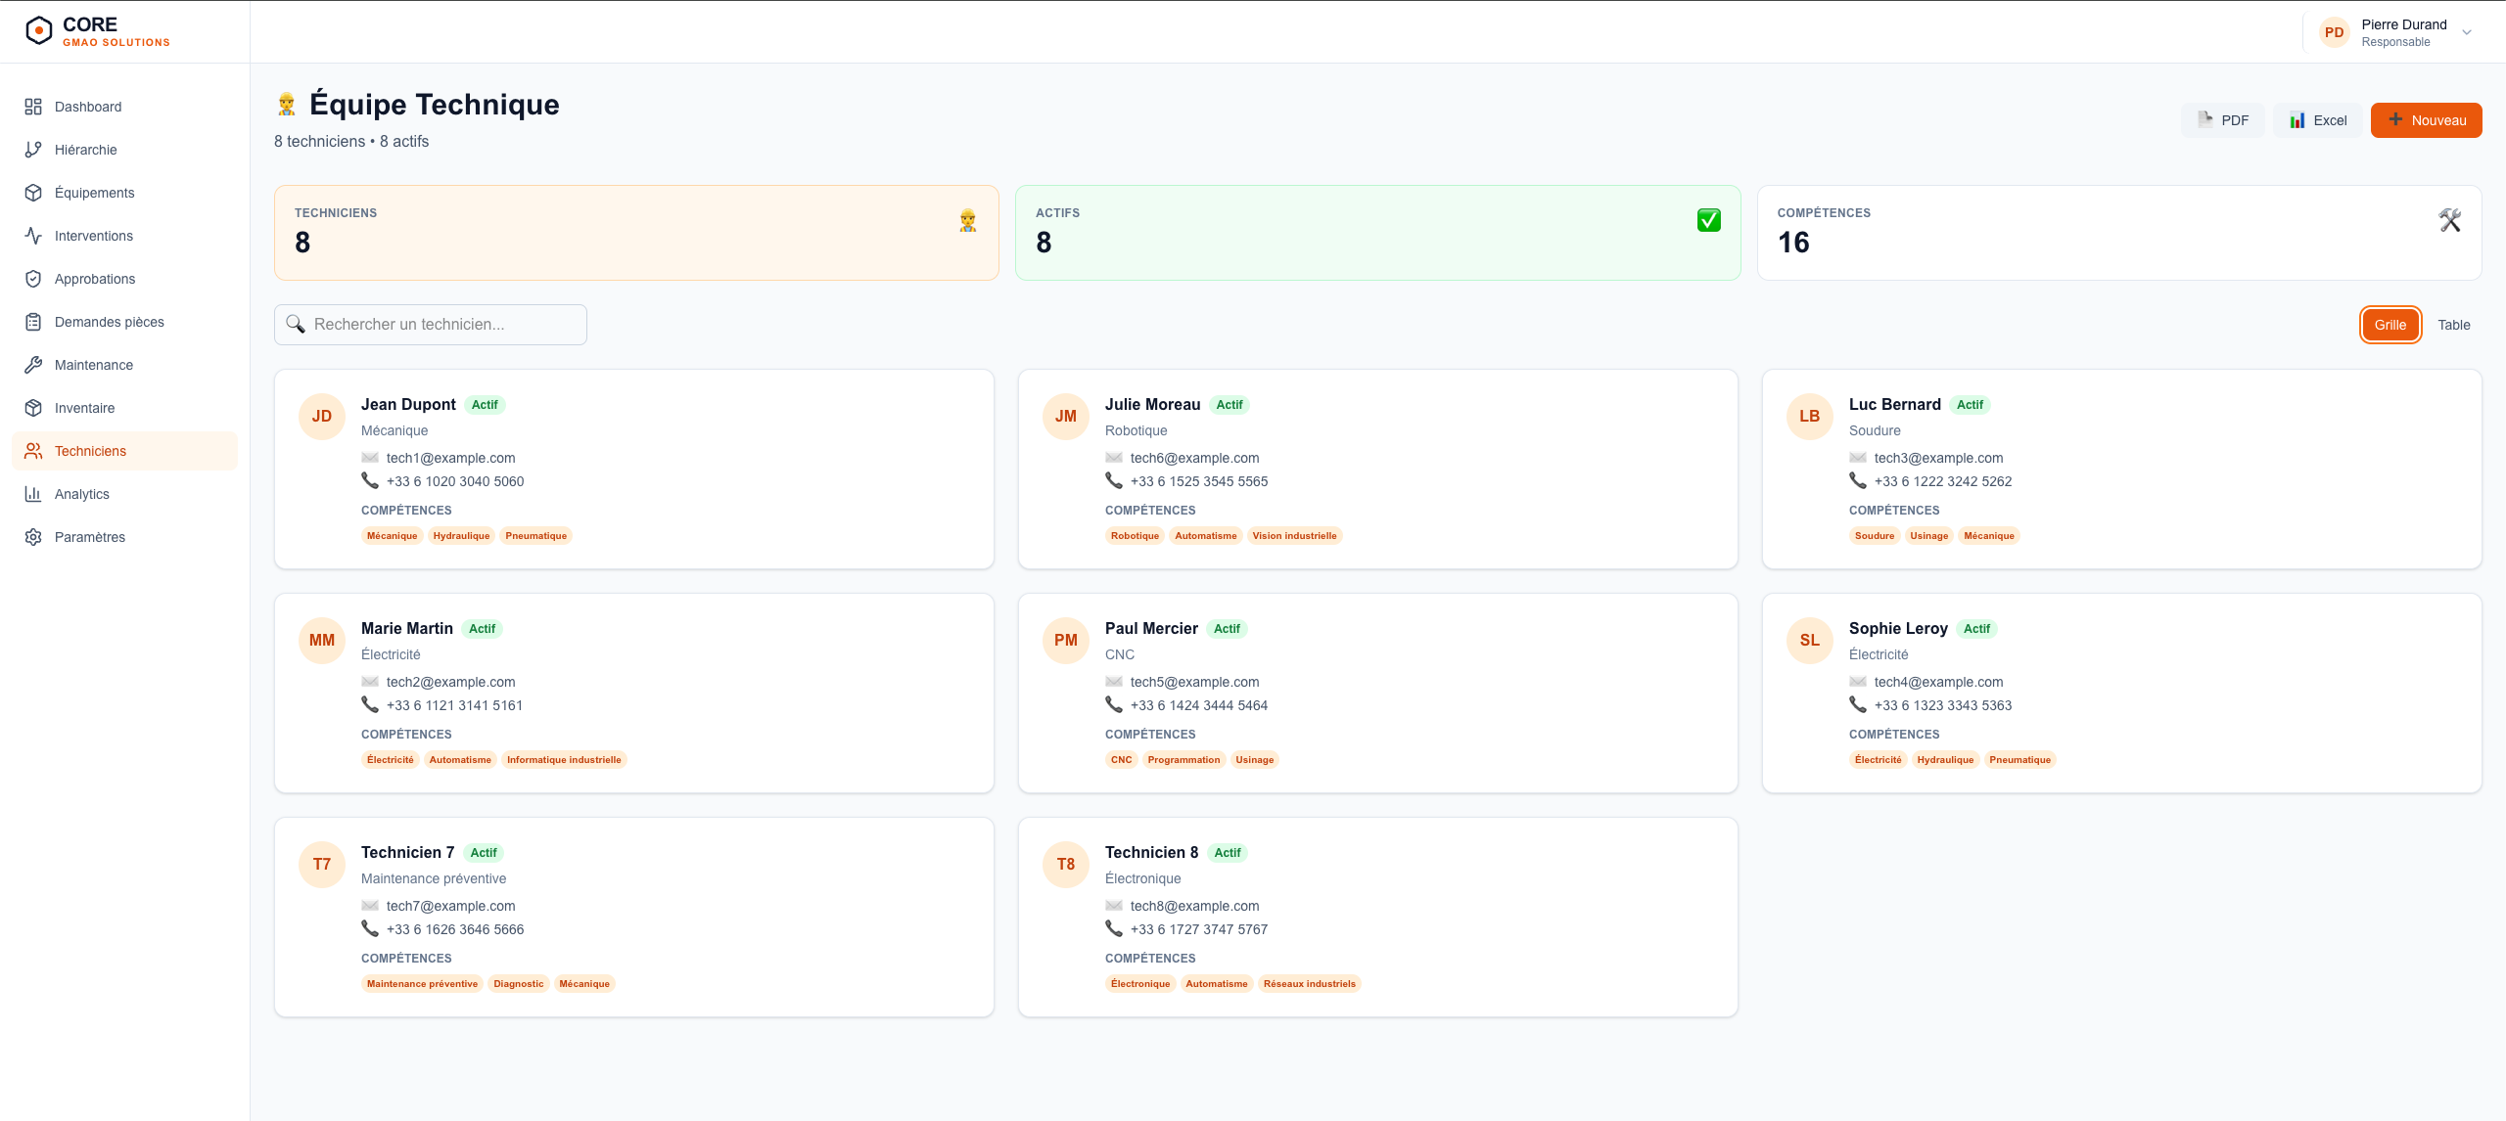
Task: Click the LB avatar of Luc Bernard
Action: (x=1810, y=417)
